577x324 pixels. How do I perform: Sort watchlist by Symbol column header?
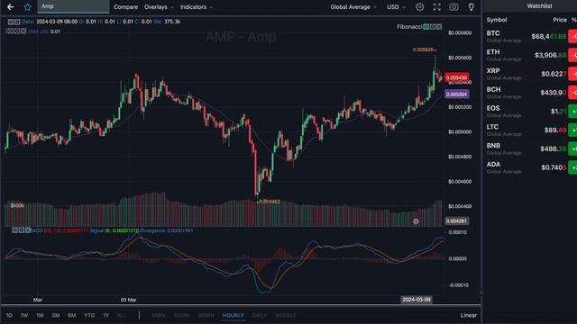497,20
